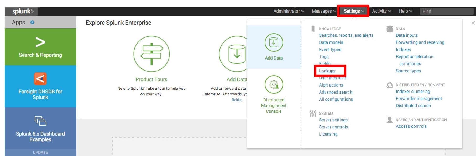Open the Help menu
The width and height of the screenshot is (476, 156).
click(x=405, y=11)
